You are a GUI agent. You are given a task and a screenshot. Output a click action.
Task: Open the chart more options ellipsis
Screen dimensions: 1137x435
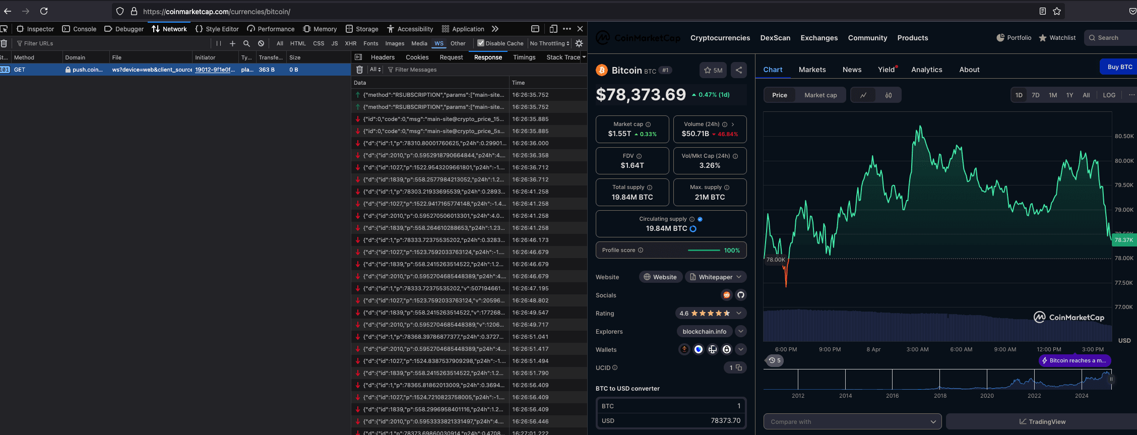pos(1131,95)
